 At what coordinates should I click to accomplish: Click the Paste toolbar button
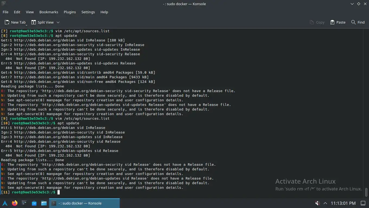tap(338, 22)
